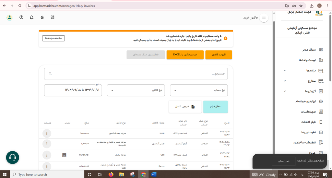332x178 pixels.
Task: Open Firefox from the taskbar
Action: (111, 175)
